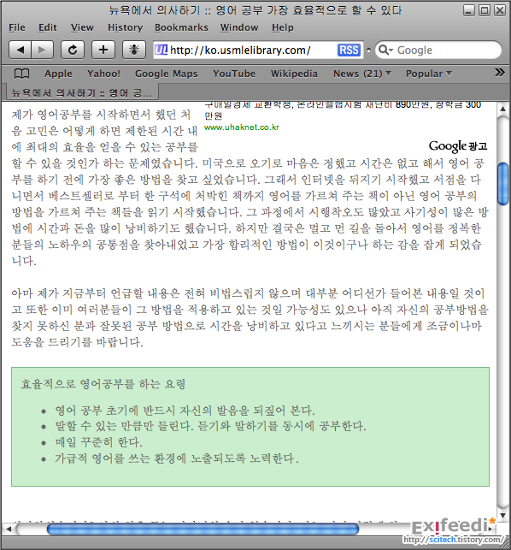The width and height of the screenshot is (511, 550).
Task: Open the File menu
Action: tap(17, 27)
